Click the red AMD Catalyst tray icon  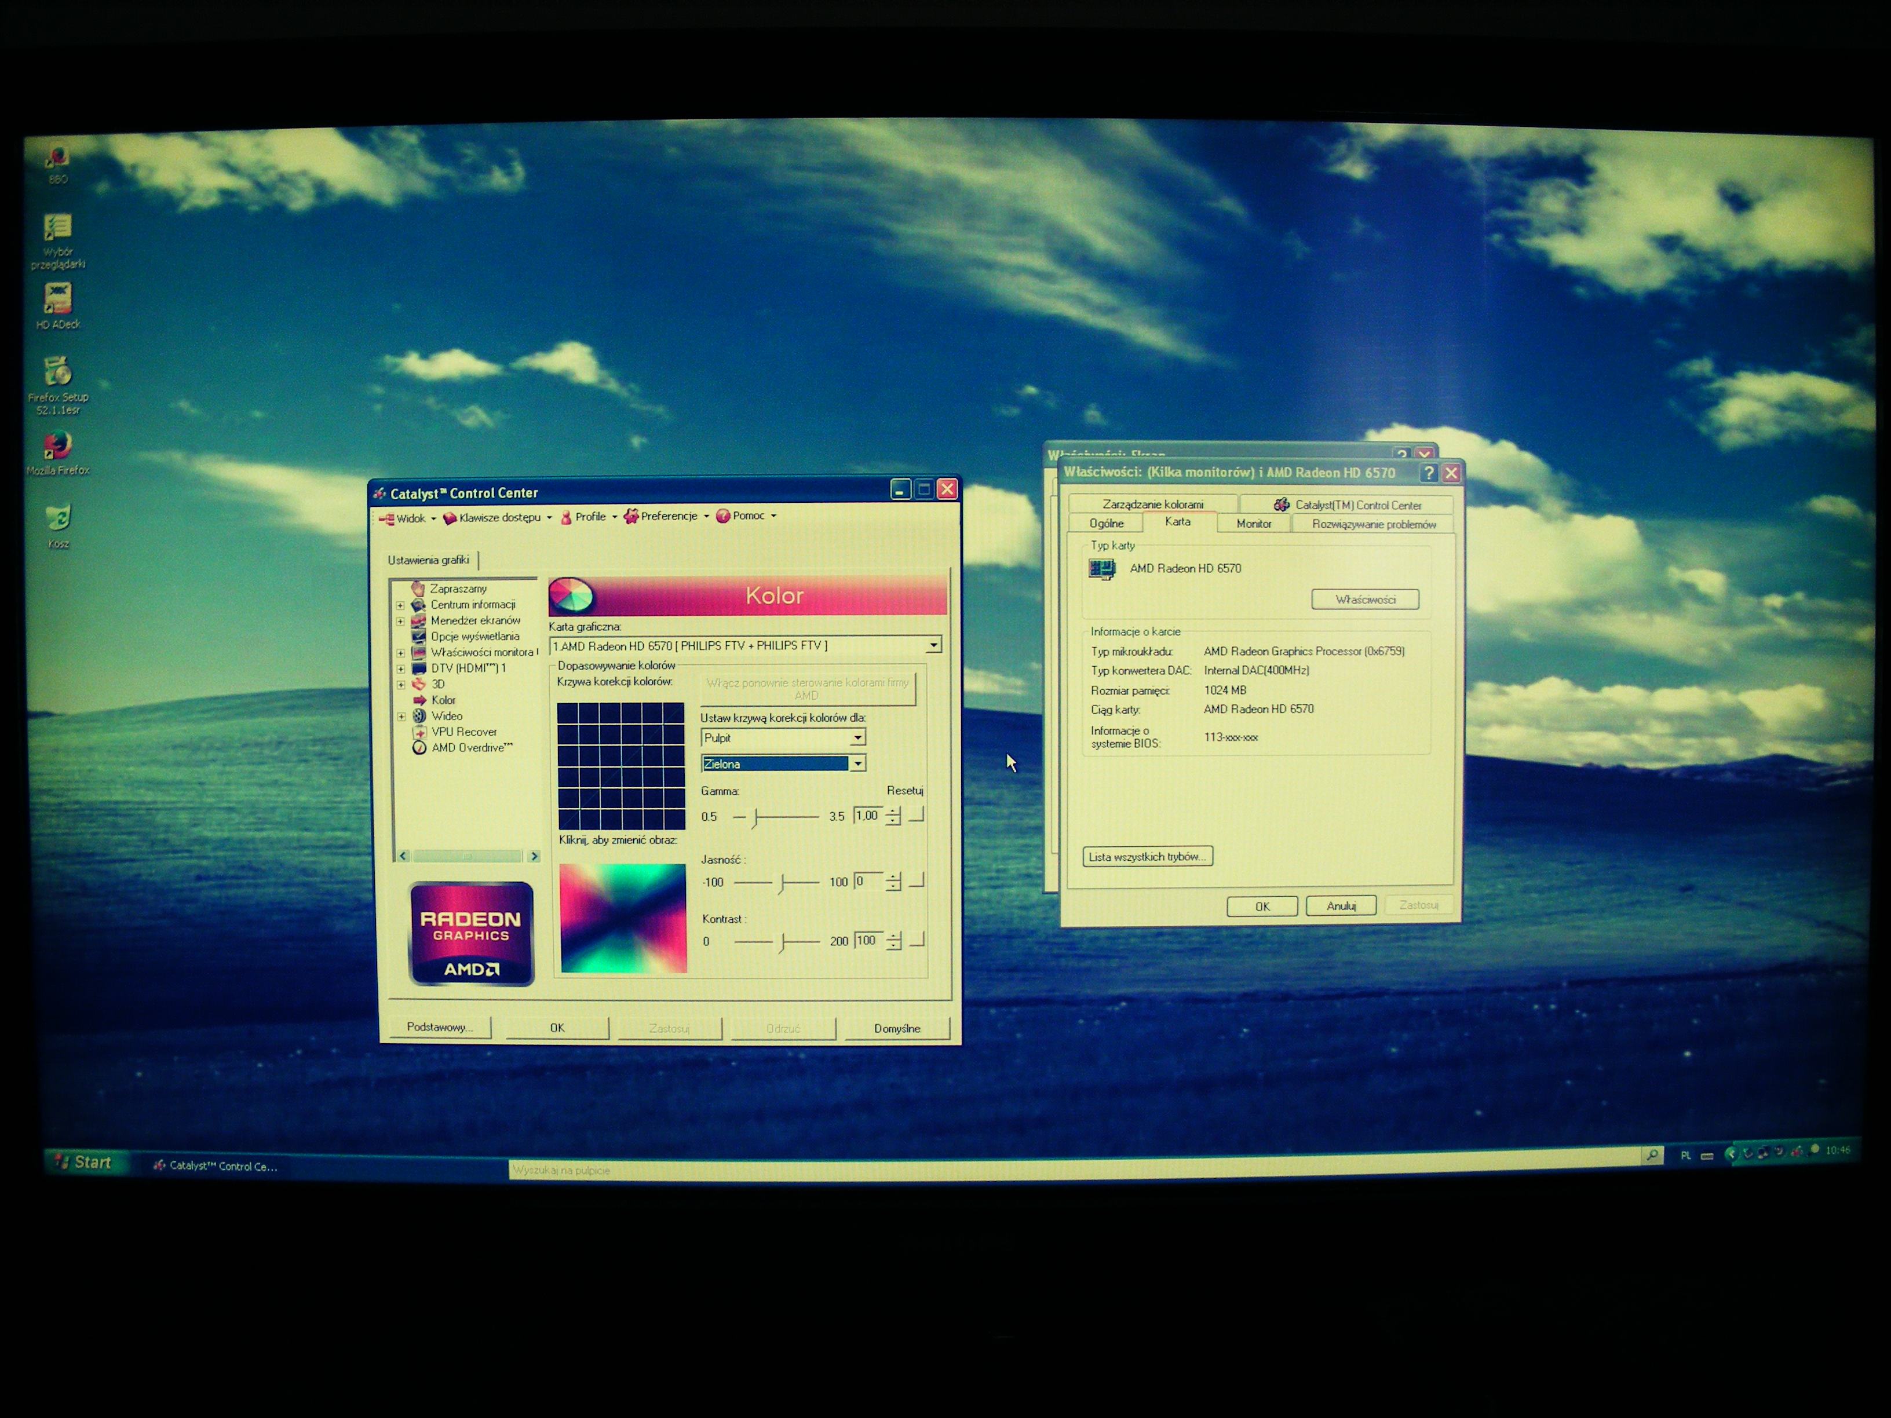tap(1796, 1152)
